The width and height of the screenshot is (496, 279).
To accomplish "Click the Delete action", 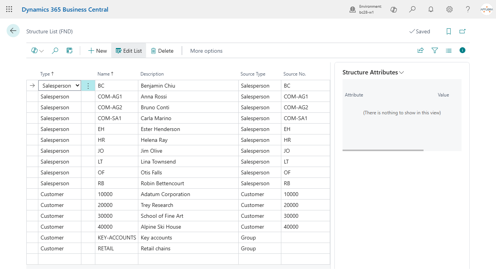I will [162, 51].
